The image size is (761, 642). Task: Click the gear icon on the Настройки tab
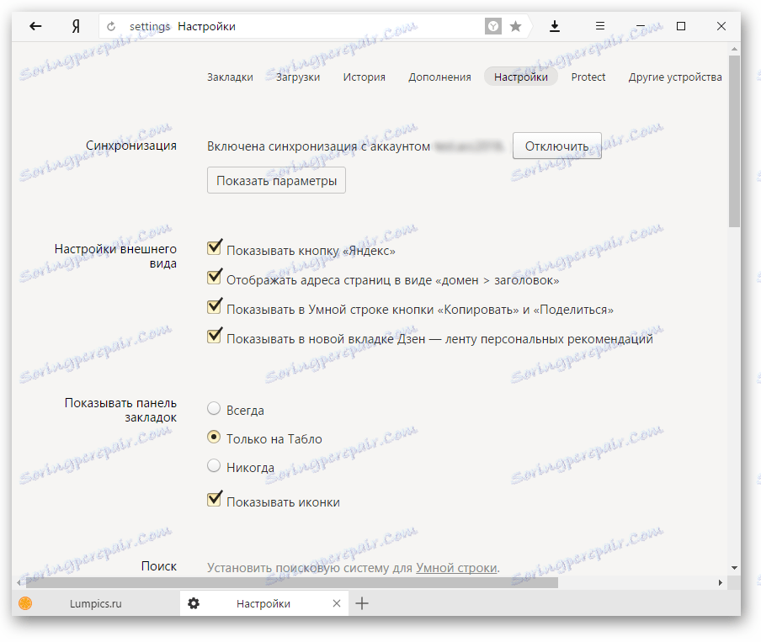[194, 603]
